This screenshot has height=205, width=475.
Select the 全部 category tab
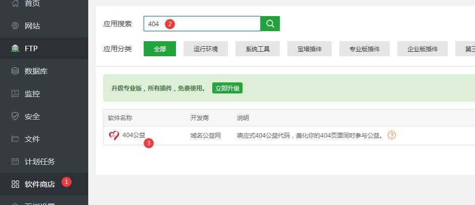click(159, 49)
